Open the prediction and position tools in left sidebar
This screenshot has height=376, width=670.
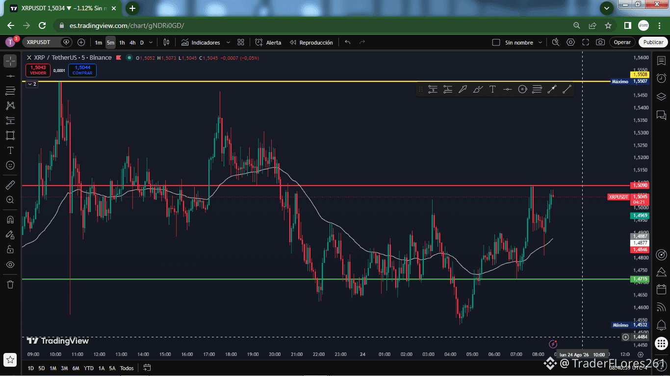tap(10, 120)
